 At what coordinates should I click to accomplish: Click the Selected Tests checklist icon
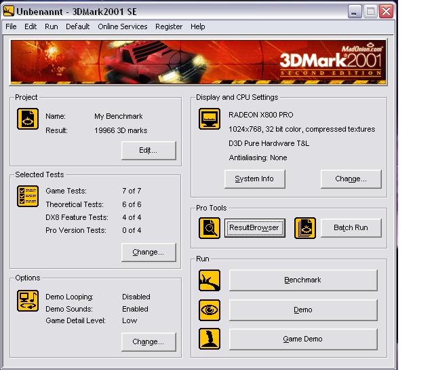(27, 196)
